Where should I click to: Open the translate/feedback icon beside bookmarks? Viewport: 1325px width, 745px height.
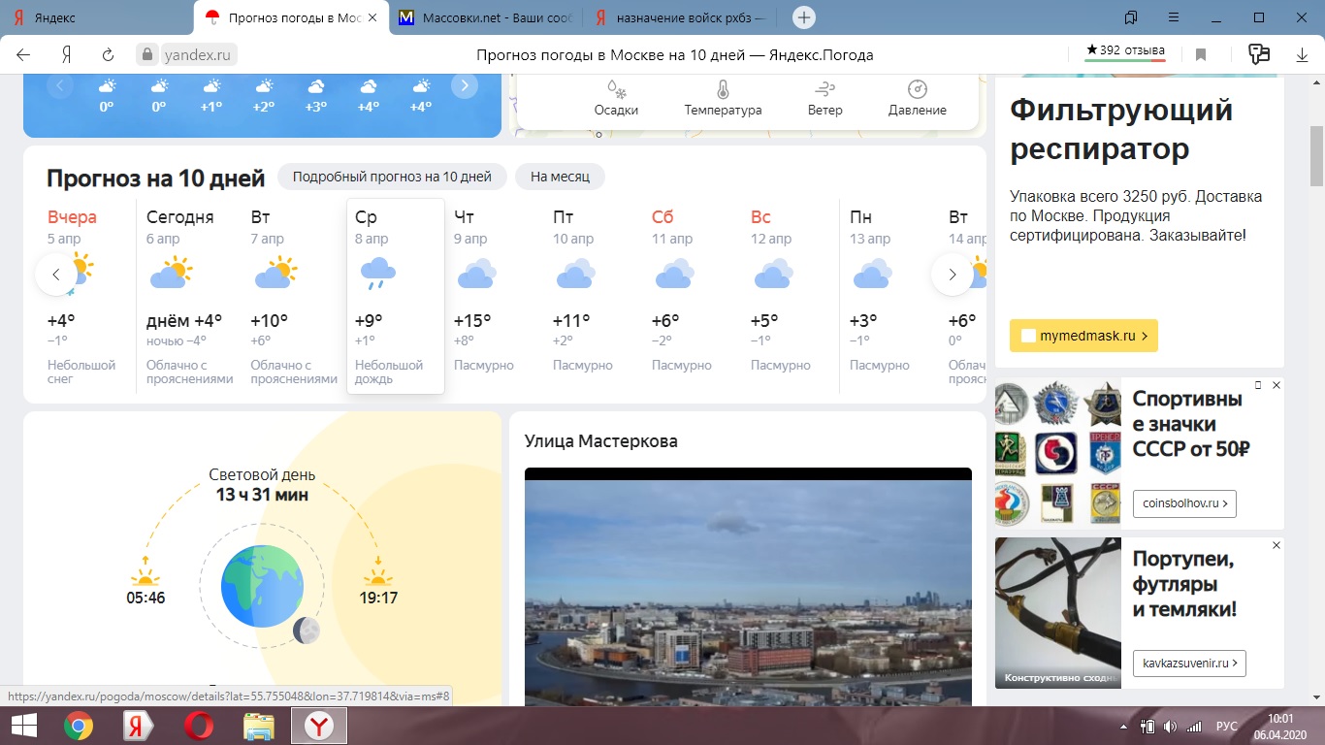1259,54
